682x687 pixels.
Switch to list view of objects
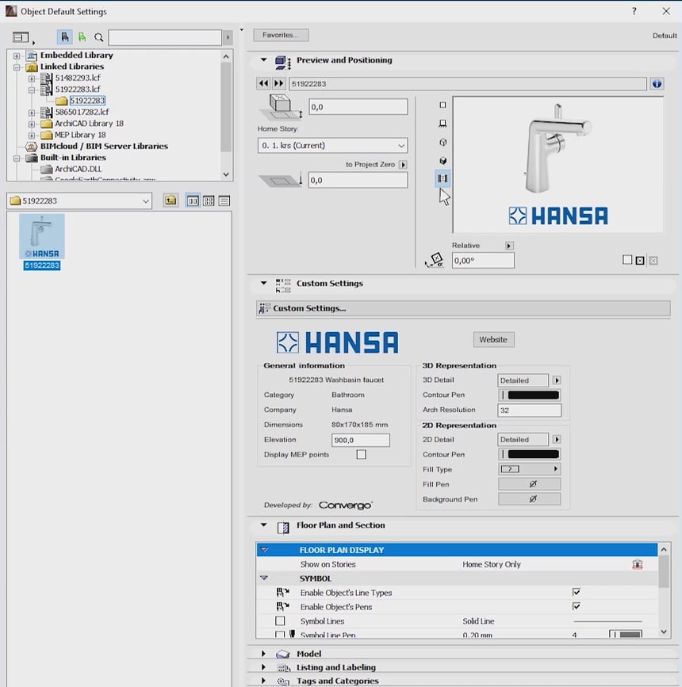click(x=224, y=201)
